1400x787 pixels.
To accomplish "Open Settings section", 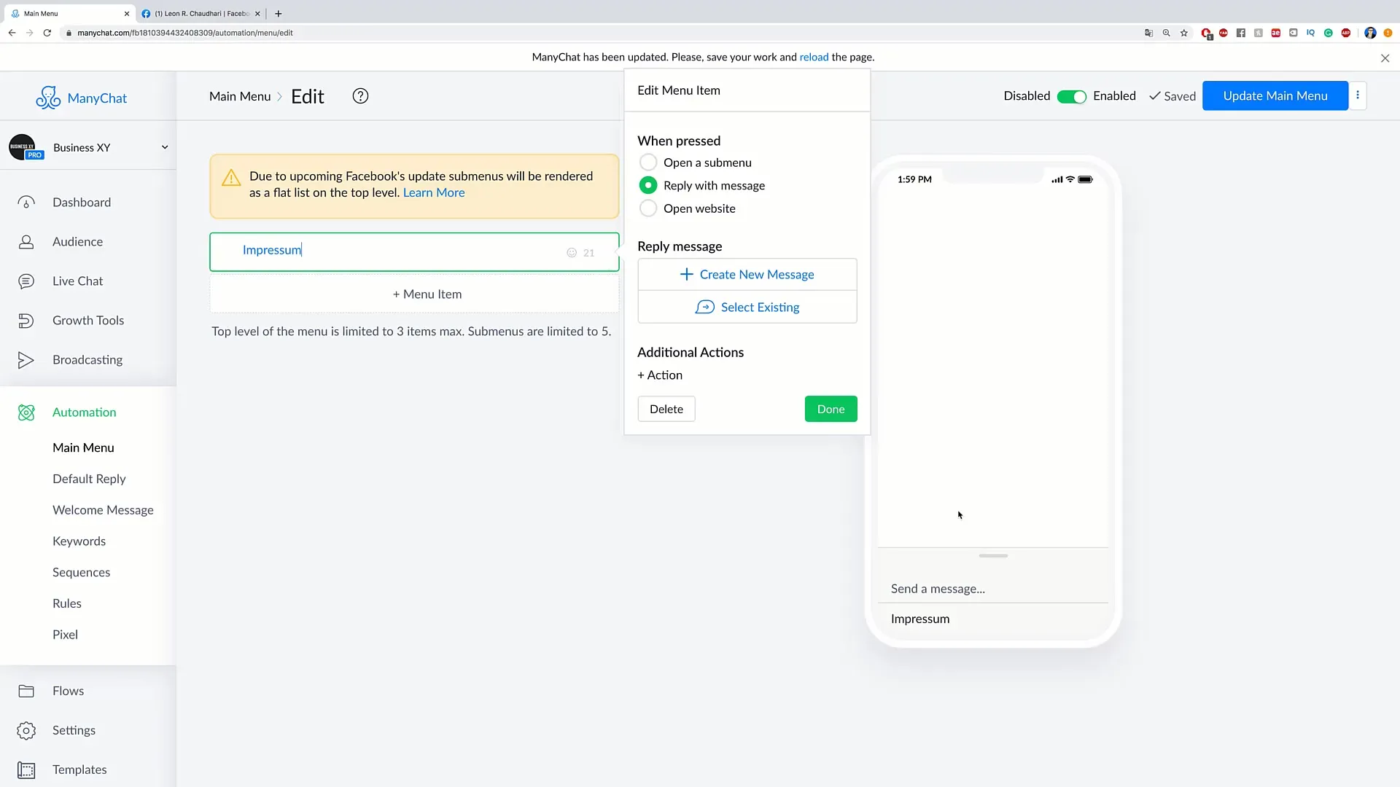I will pyautogui.click(x=74, y=730).
